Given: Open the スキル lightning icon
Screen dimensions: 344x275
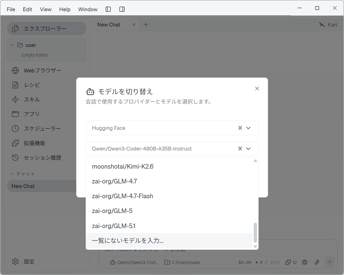Looking at the screenshot, I should coord(15,99).
